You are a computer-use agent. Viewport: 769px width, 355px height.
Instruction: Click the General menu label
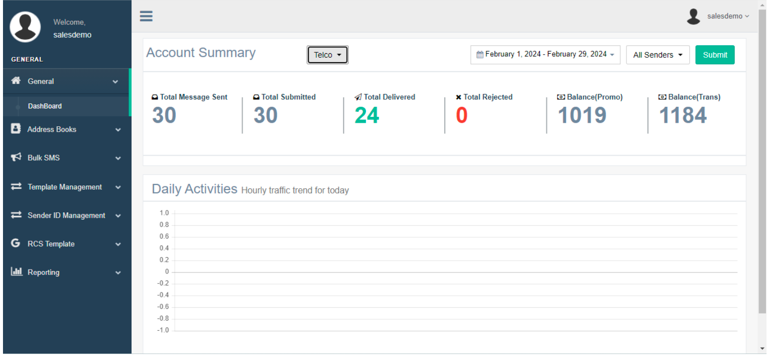click(41, 81)
